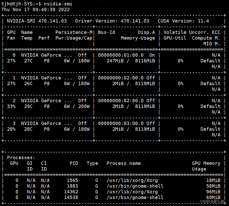Click the timestamp Thu Nov 17 09:40:39 2022
Screen dimensions: 229x206
tap(35, 10)
